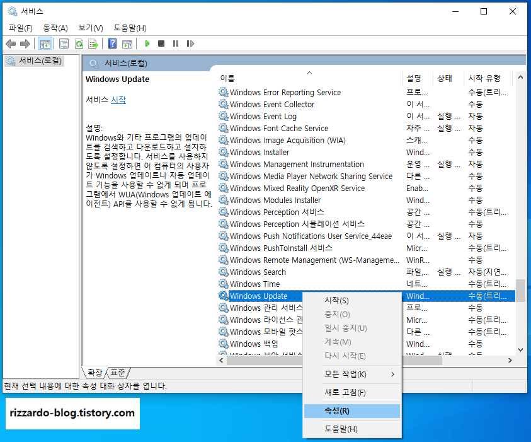
Task: Select Windows Management Instrumentation row
Action: 366,164
